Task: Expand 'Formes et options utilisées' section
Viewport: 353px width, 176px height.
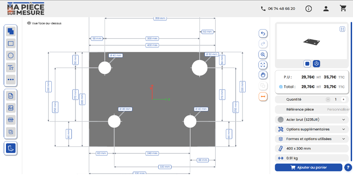Action: (x=312, y=139)
